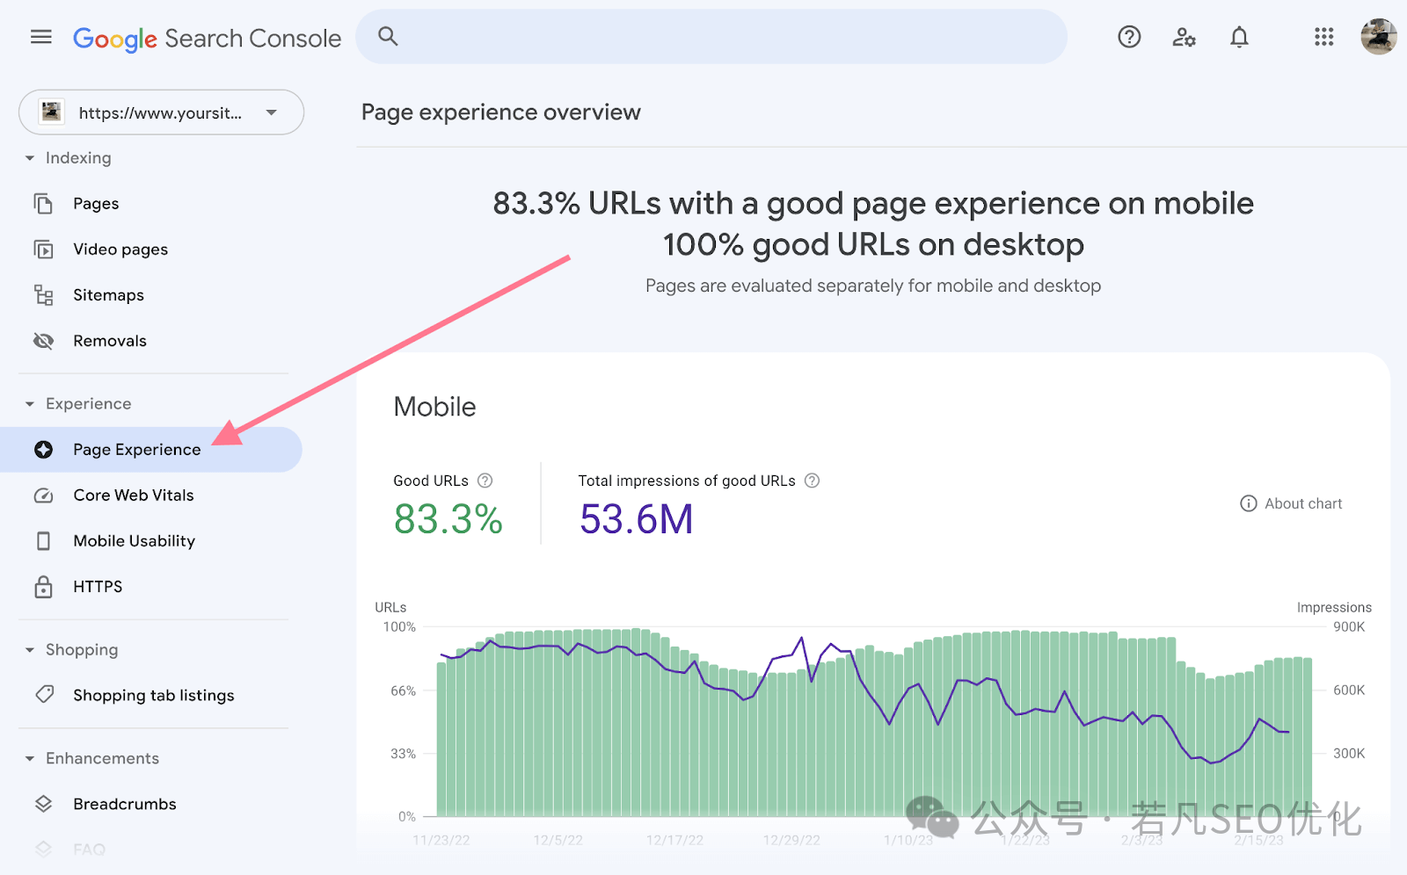Click the Video pages play icon
This screenshot has width=1407, height=875.
click(x=43, y=249)
